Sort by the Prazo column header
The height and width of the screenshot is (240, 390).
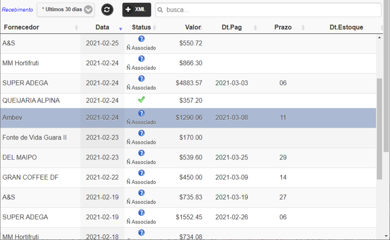pos(283,27)
